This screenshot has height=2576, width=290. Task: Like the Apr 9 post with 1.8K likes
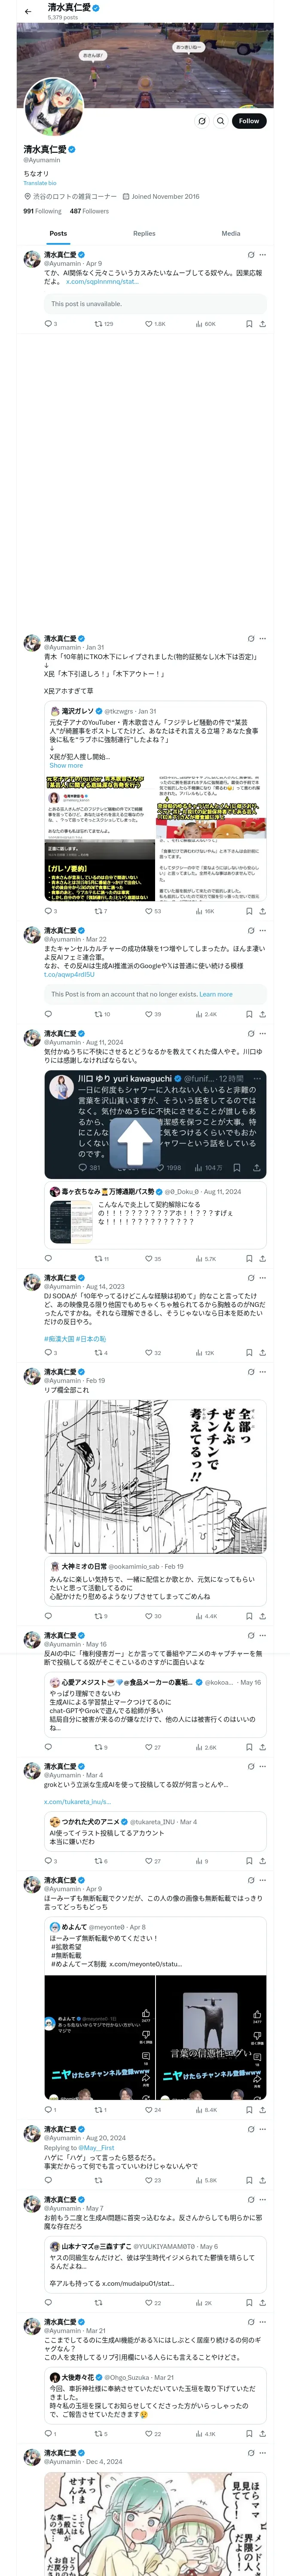coord(155,324)
